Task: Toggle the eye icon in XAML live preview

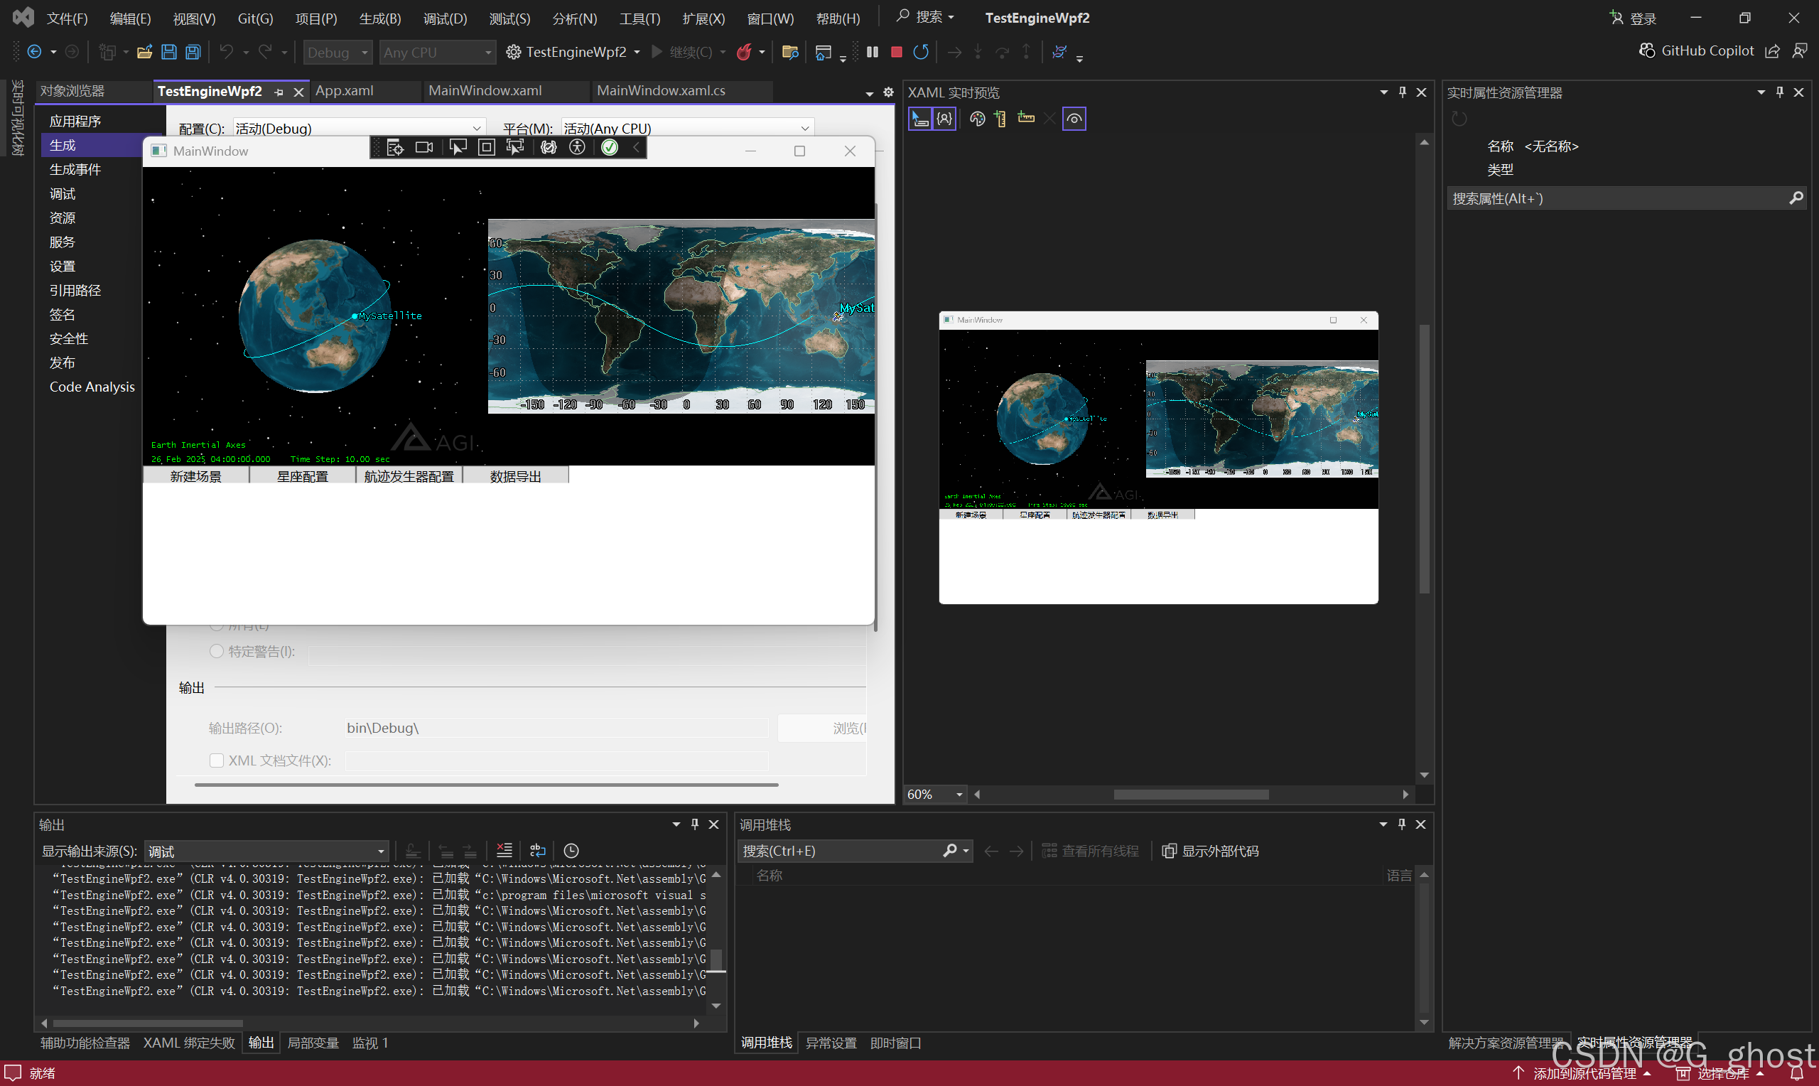Action: click(x=1074, y=119)
